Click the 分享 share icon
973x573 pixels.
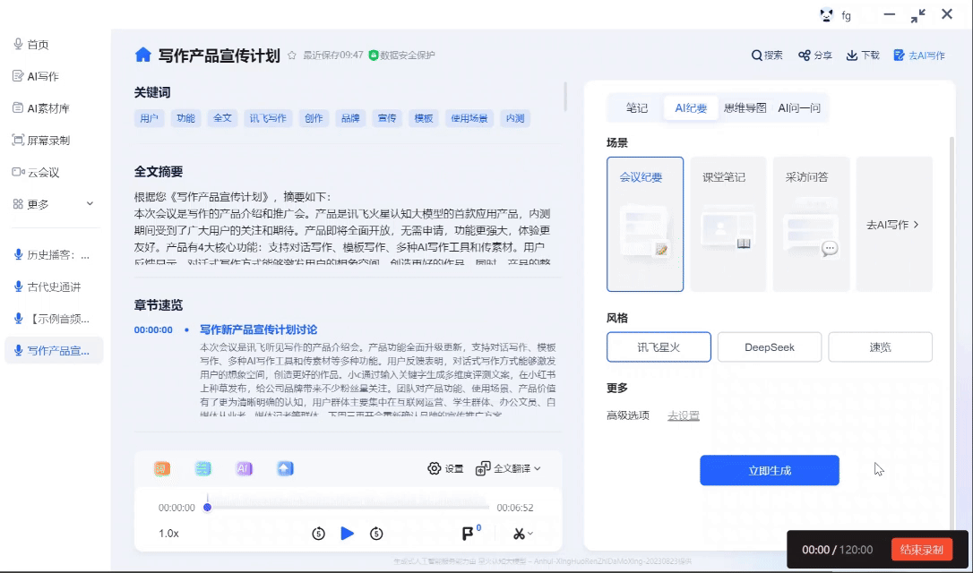point(814,56)
